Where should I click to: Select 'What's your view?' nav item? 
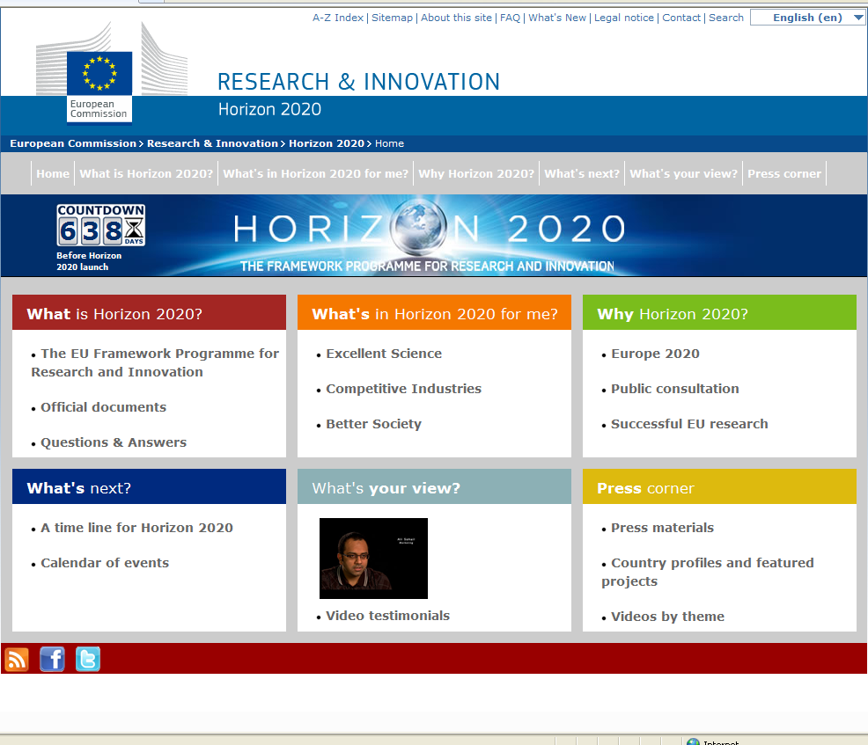(x=684, y=173)
